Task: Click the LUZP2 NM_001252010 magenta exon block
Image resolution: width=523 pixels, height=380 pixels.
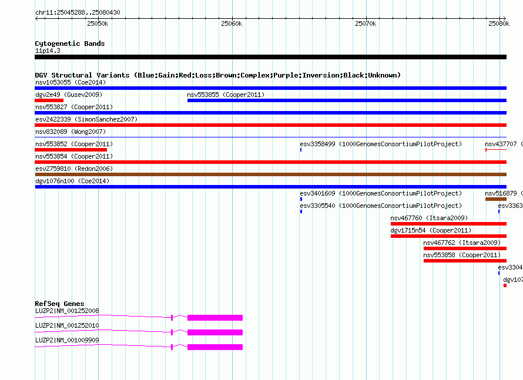Action: (x=215, y=332)
